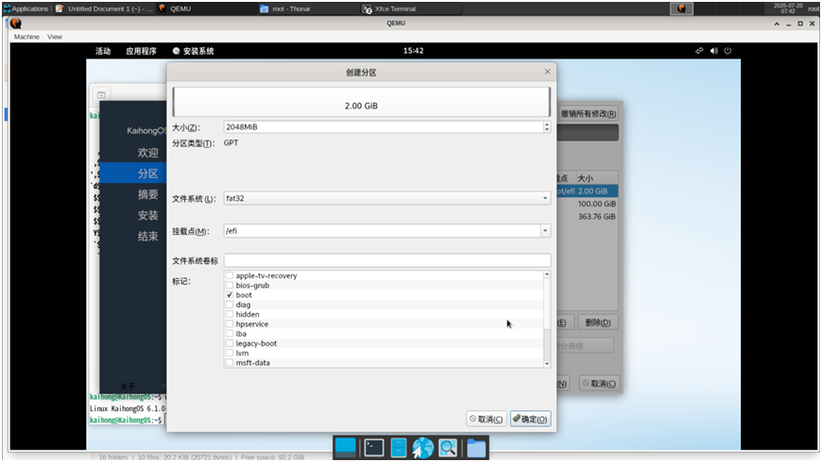Image resolution: width=822 pixels, height=462 pixels.
Task: Open application finder magnifier dock icon
Action: click(448, 448)
